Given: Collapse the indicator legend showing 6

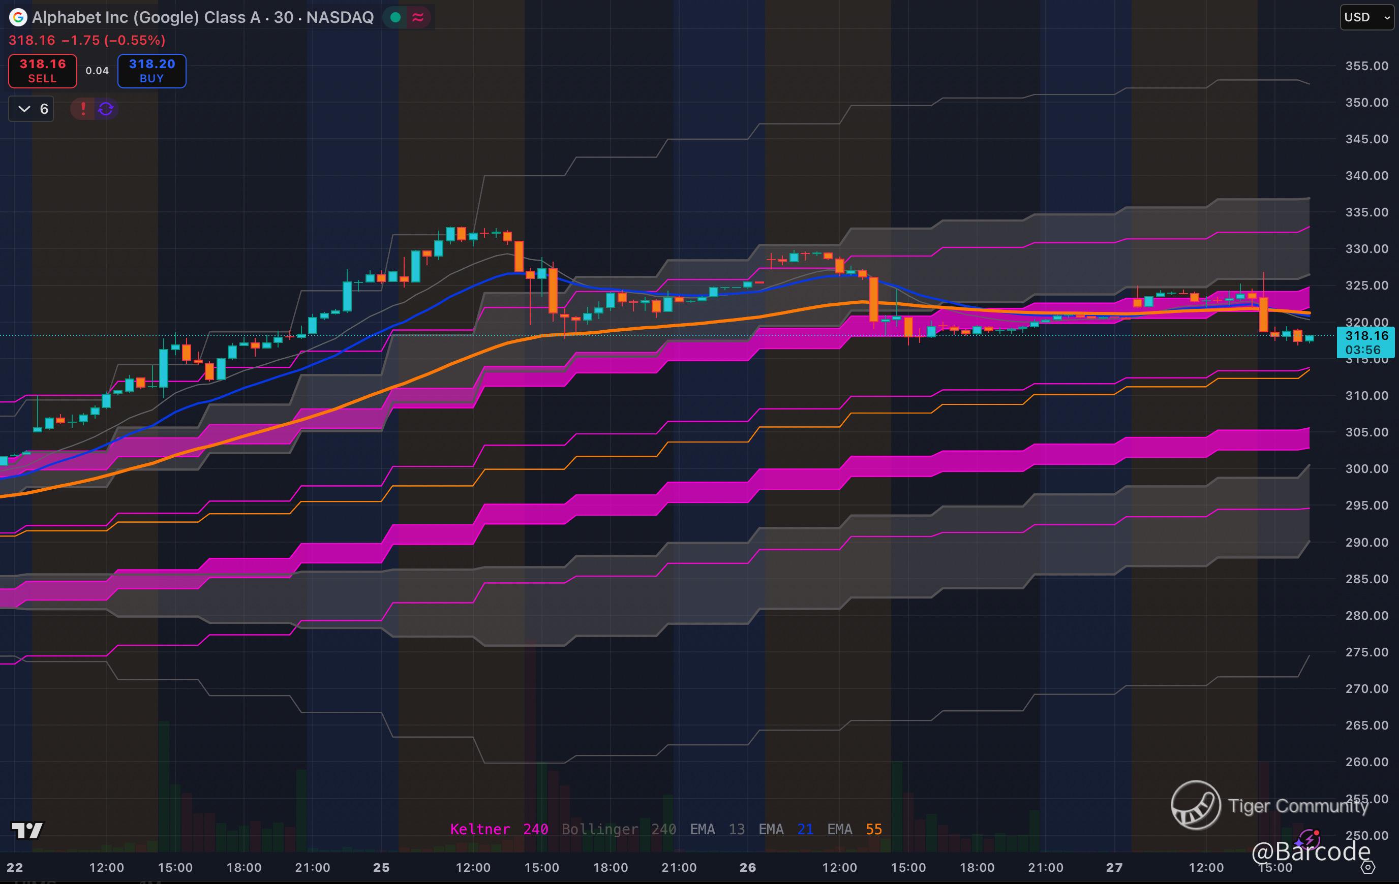Looking at the screenshot, I should [x=32, y=109].
